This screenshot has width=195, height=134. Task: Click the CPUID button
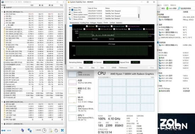[114, 68]
